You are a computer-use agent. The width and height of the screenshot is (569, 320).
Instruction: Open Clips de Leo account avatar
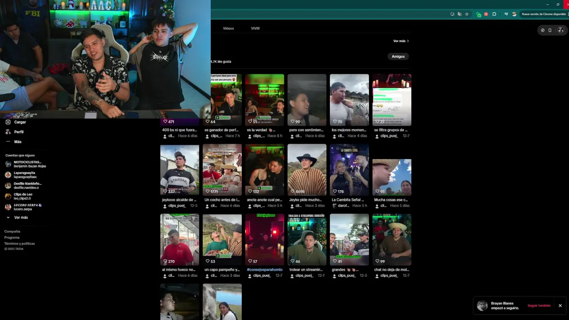[x=8, y=196]
